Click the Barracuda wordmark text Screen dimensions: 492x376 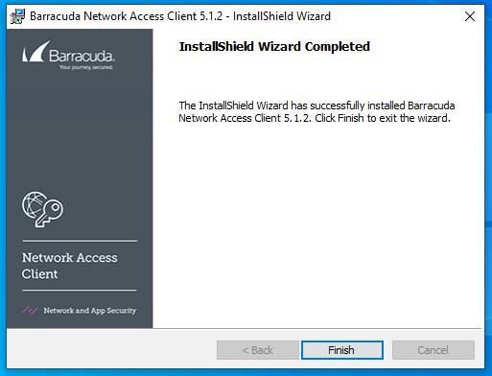(x=82, y=56)
